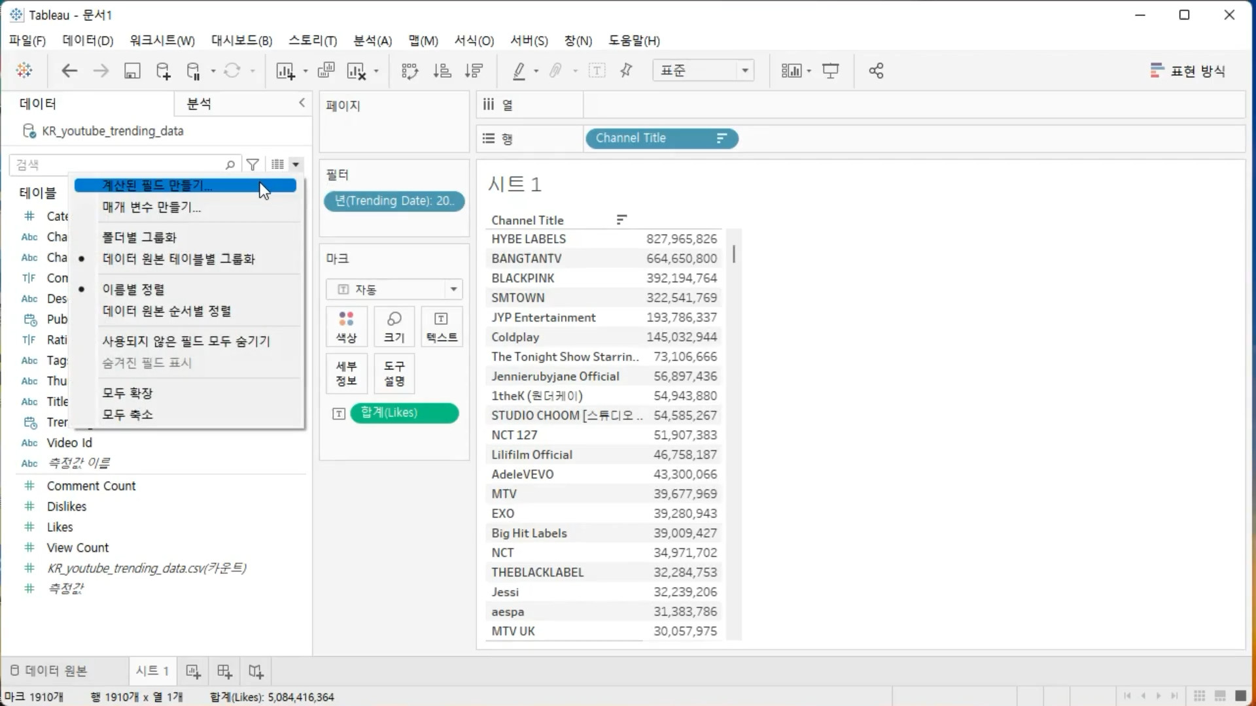1256x706 pixels.
Task: Click the filter icon beside search field
Action: (x=253, y=165)
